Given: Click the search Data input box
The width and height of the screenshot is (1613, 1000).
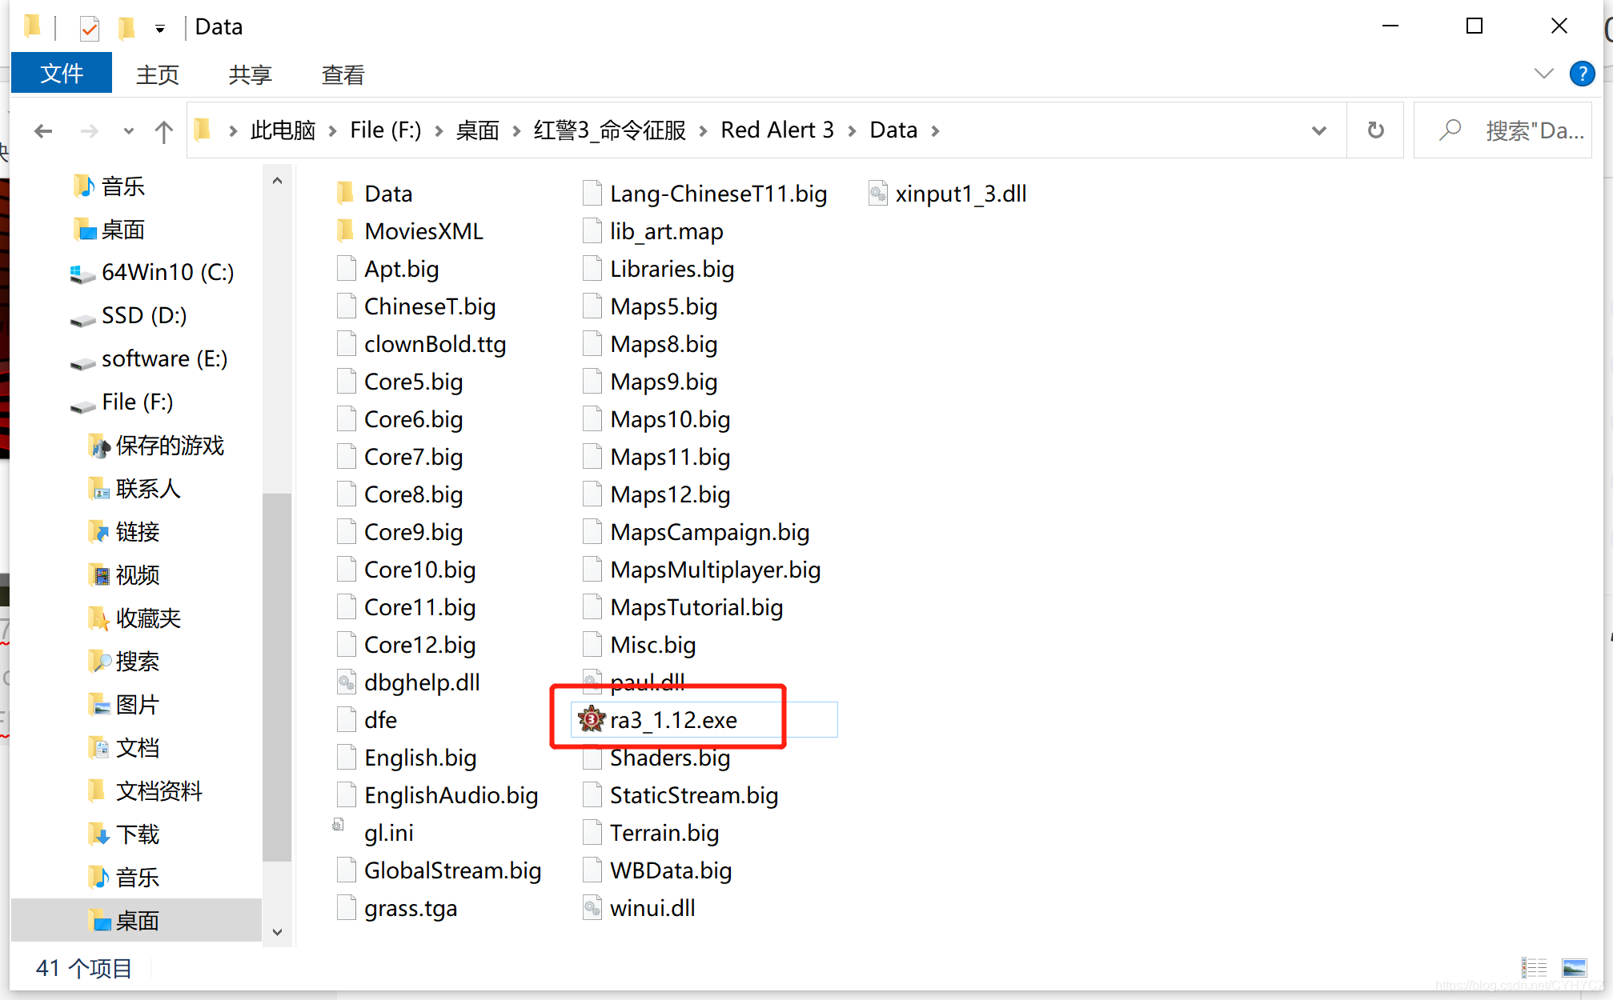Looking at the screenshot, I should pyautogui.click(x=1503, y=130).
